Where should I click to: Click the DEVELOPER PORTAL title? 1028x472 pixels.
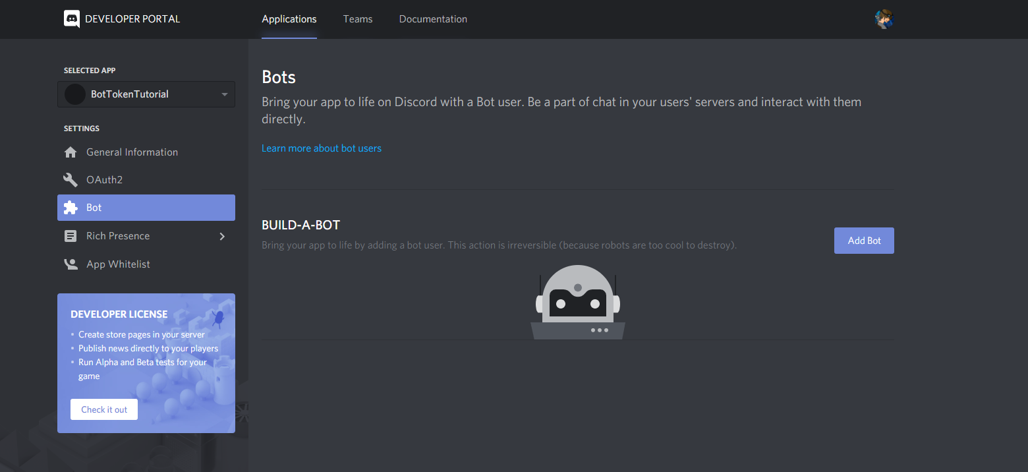pos(132,19)
